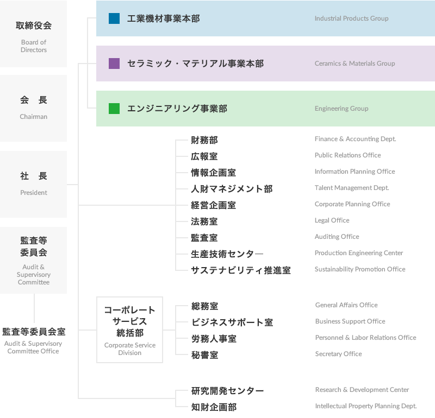Select 財務部 in the department list
The image size is (435, 418).
[204, 140]
